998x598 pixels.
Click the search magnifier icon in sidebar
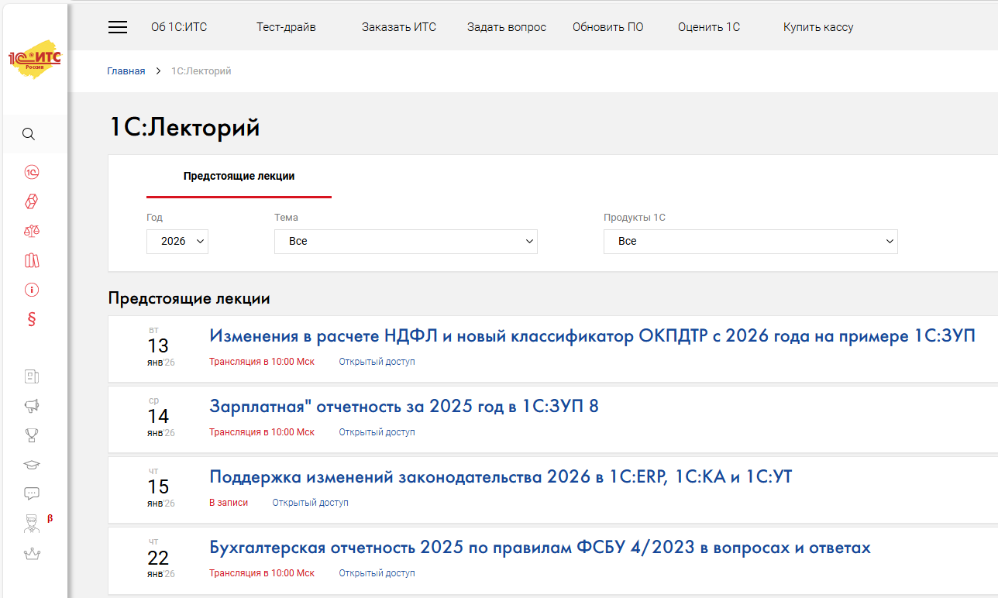click(29, 134)
